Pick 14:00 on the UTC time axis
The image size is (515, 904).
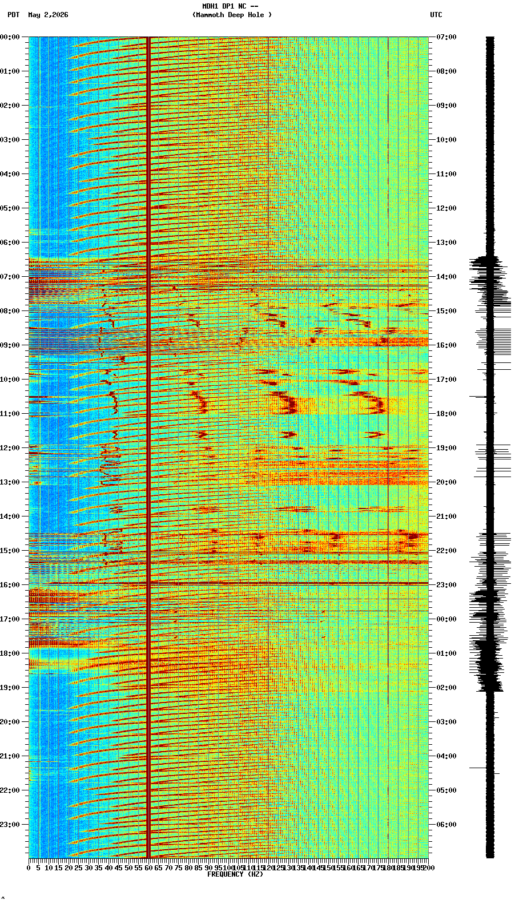(x=446, y=277)
